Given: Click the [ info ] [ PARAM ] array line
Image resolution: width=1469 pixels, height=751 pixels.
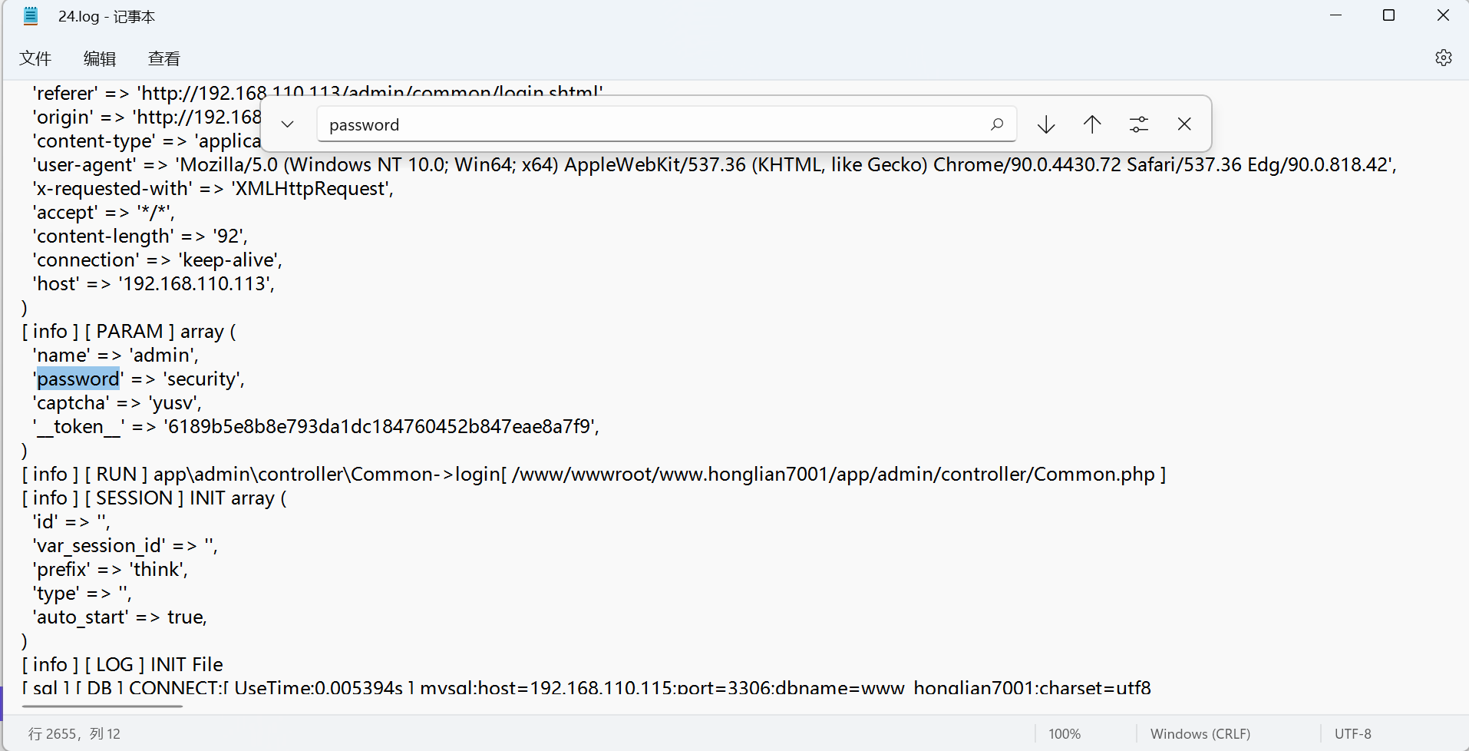Looking at the screenshot, I should point(129,331).
